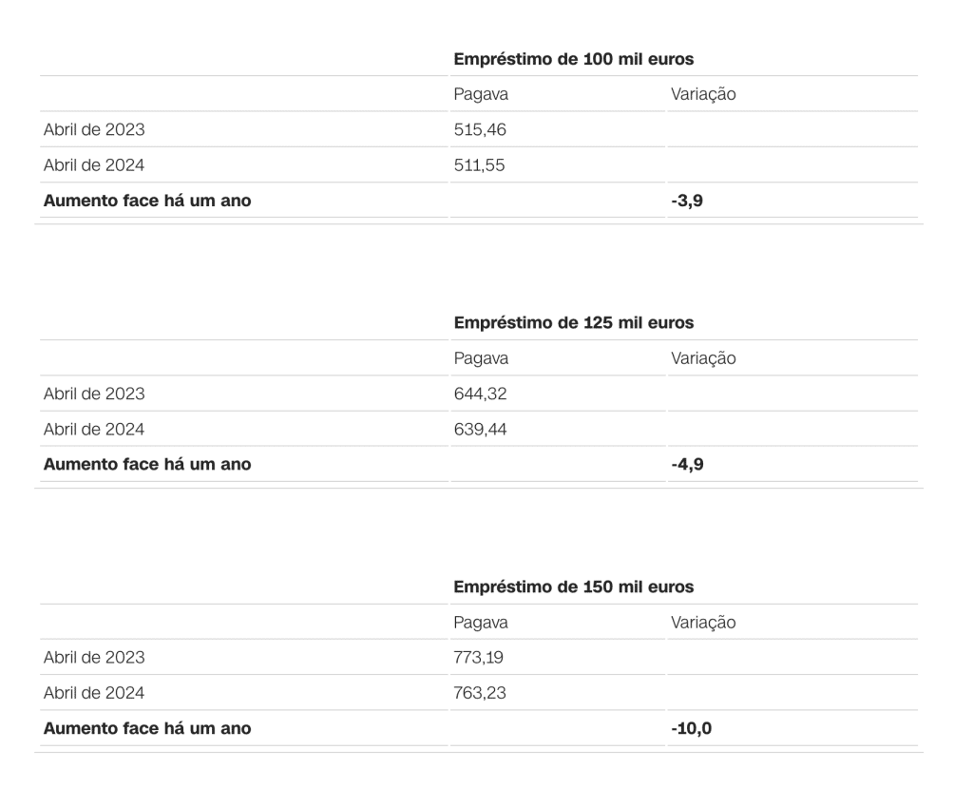The width and height of the screenshot is (973, 808).
Task: Click Abril de 2024 in the 125 mil table
Action: click(x=94, y=430)
